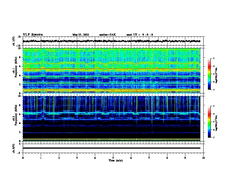Click the ch.1 color scale bar

tap(209, 74)
